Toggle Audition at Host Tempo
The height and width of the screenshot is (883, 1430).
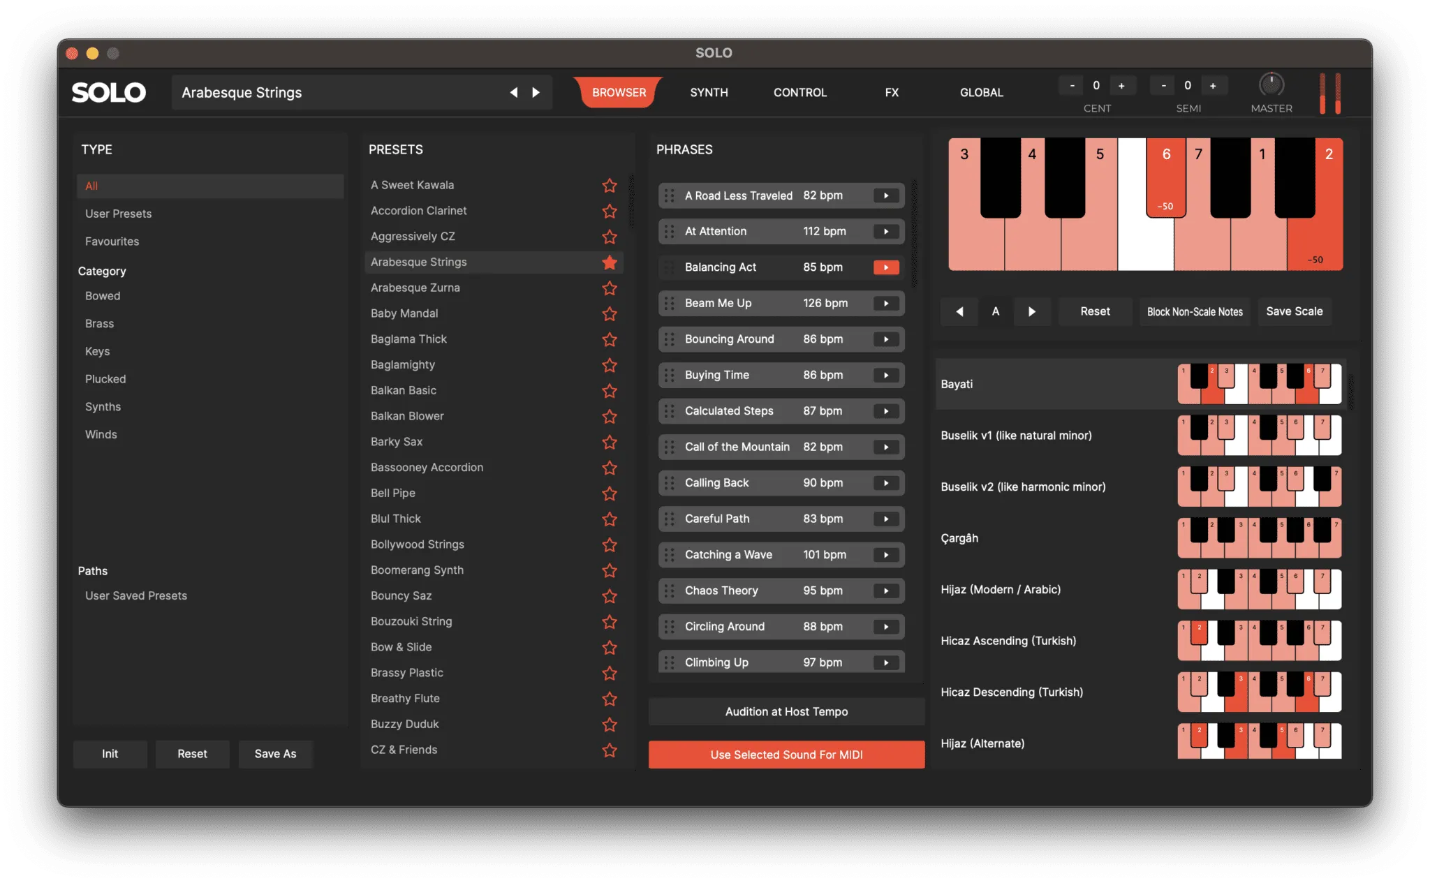pyautogui.click(x=786, y=712)
